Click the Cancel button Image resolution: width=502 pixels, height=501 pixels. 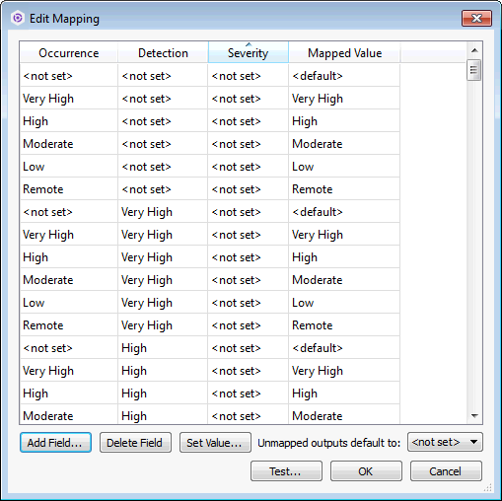(446, 471)
